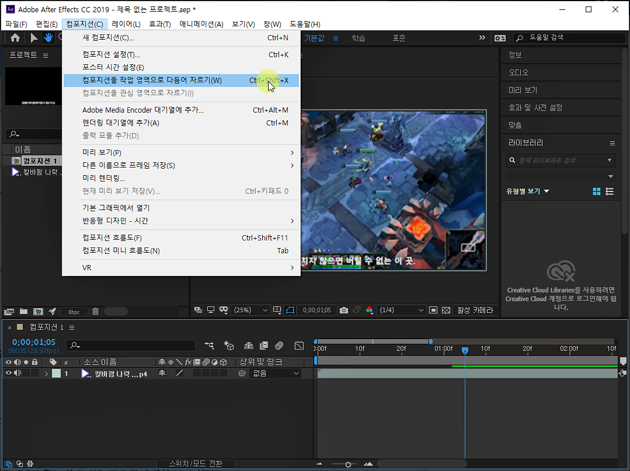
Task: Open the 레이어(L) menu in menu bar
Action: pyautogui.click(x=126, y=24)
